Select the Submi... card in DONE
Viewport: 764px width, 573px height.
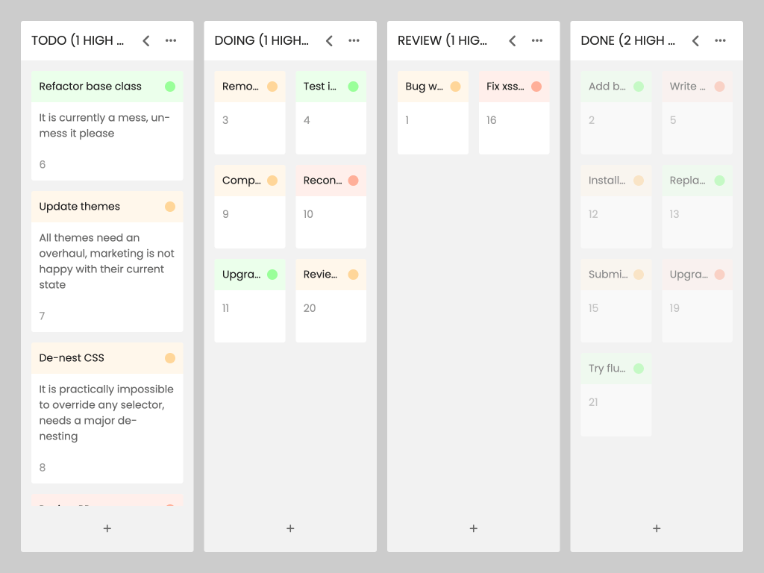[x=616, y=301]
